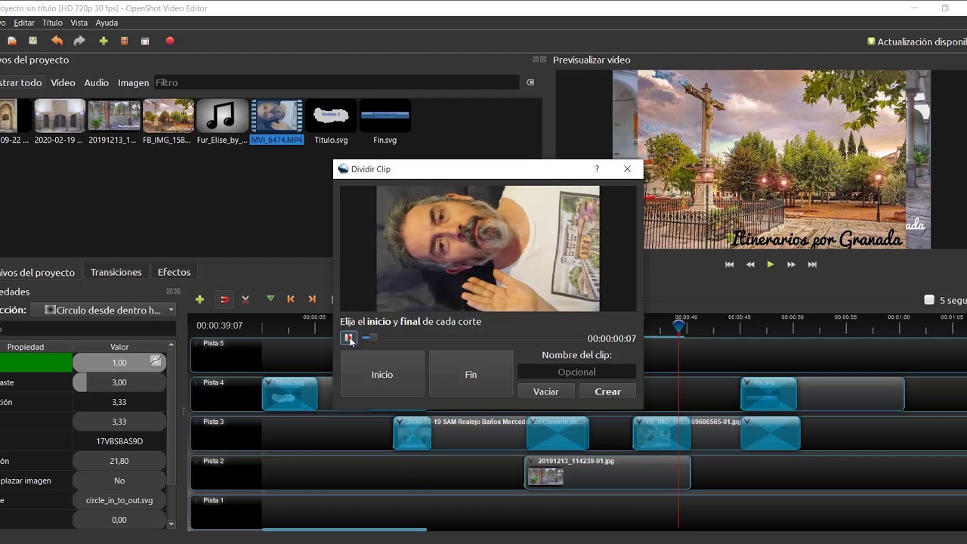Image resolution: width=967 pixels, height=544 pixels.
Task: Open the 20191213_114239-01.jpg clip menu arrow
Action: (532, 461)
